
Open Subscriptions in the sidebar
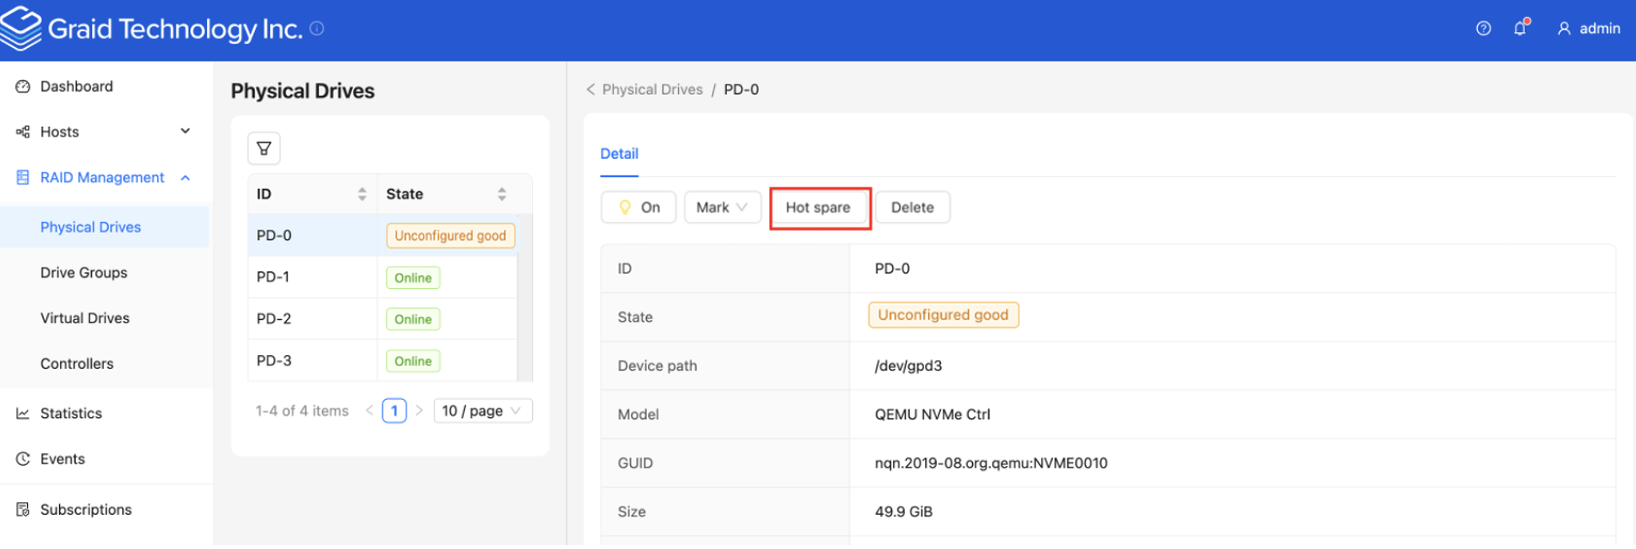point(85,509)
